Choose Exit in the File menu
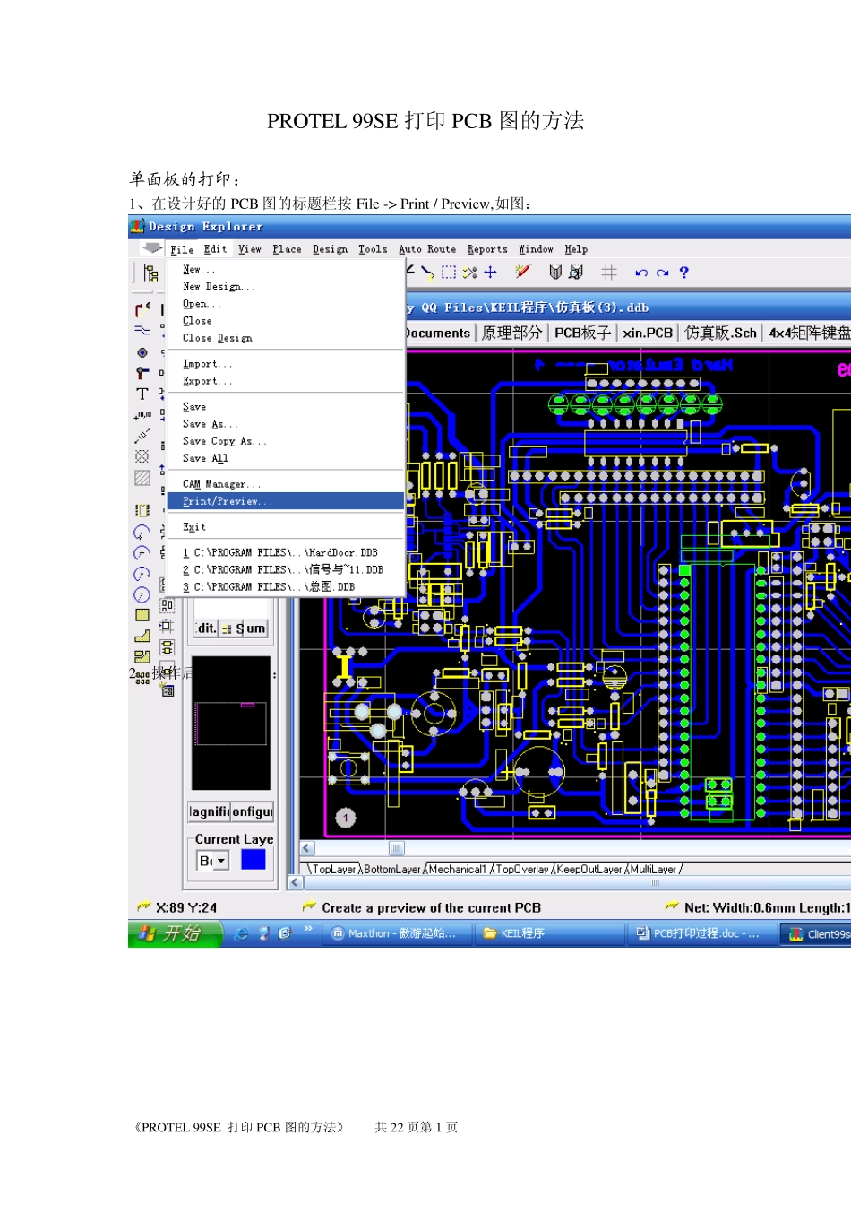Viewport: 851px width, 1205px height. [286, 527]
